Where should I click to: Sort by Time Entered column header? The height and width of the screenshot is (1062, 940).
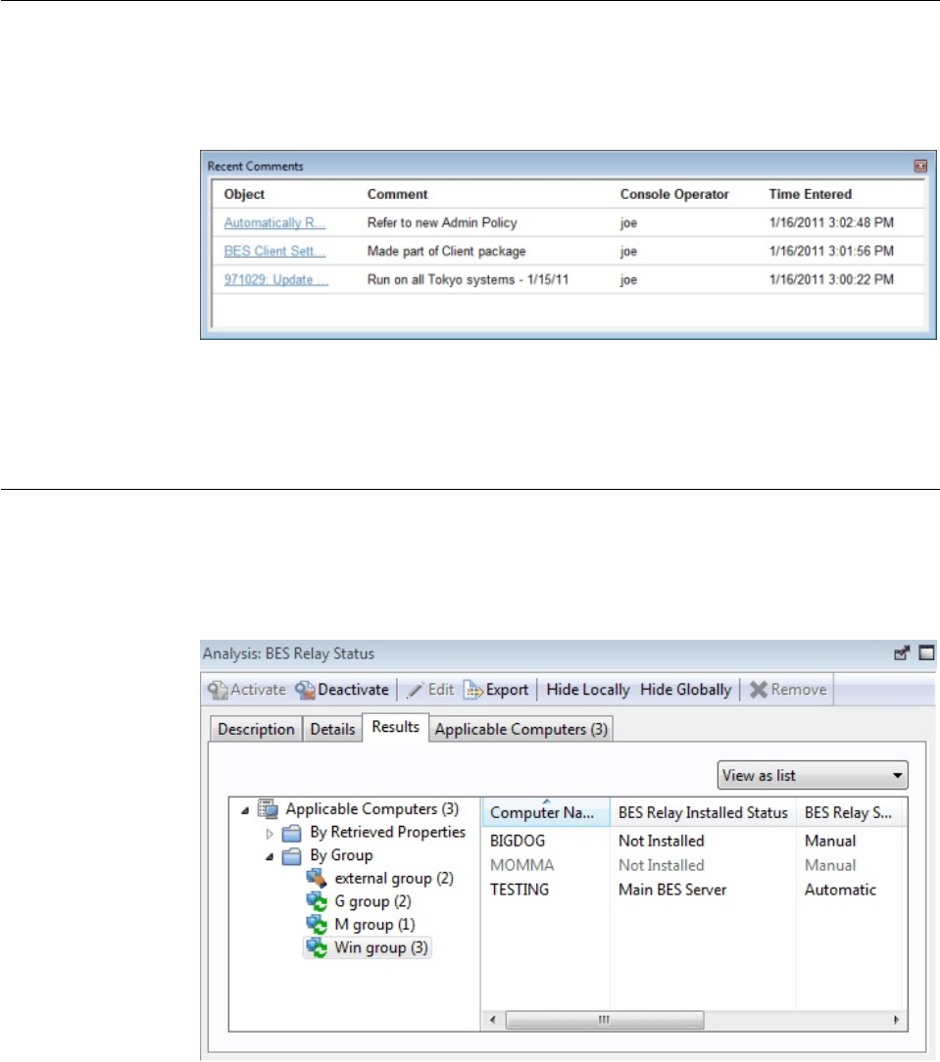(810, 194)
